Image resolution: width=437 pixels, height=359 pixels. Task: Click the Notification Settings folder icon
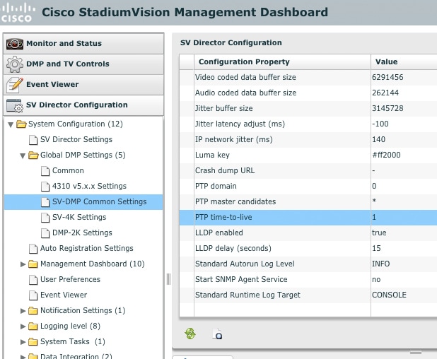click(x=33, y=310)
